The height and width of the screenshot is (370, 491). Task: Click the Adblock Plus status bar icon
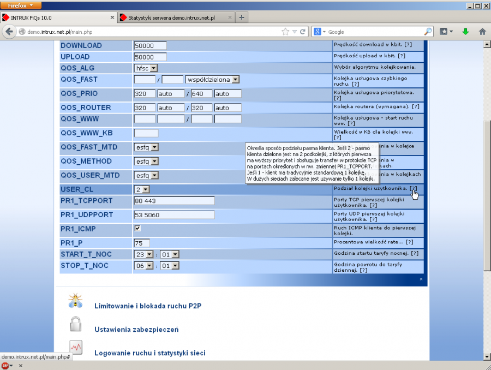point(5,366)
